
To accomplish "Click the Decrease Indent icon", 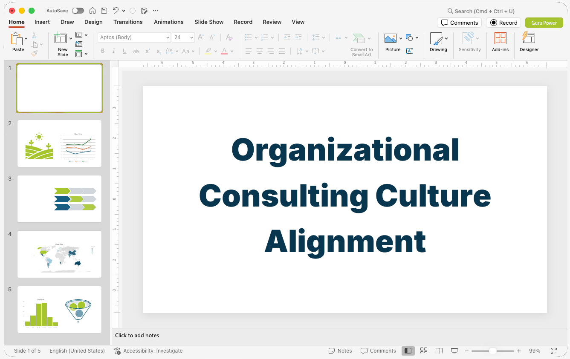I will click(x=287, y=37).
